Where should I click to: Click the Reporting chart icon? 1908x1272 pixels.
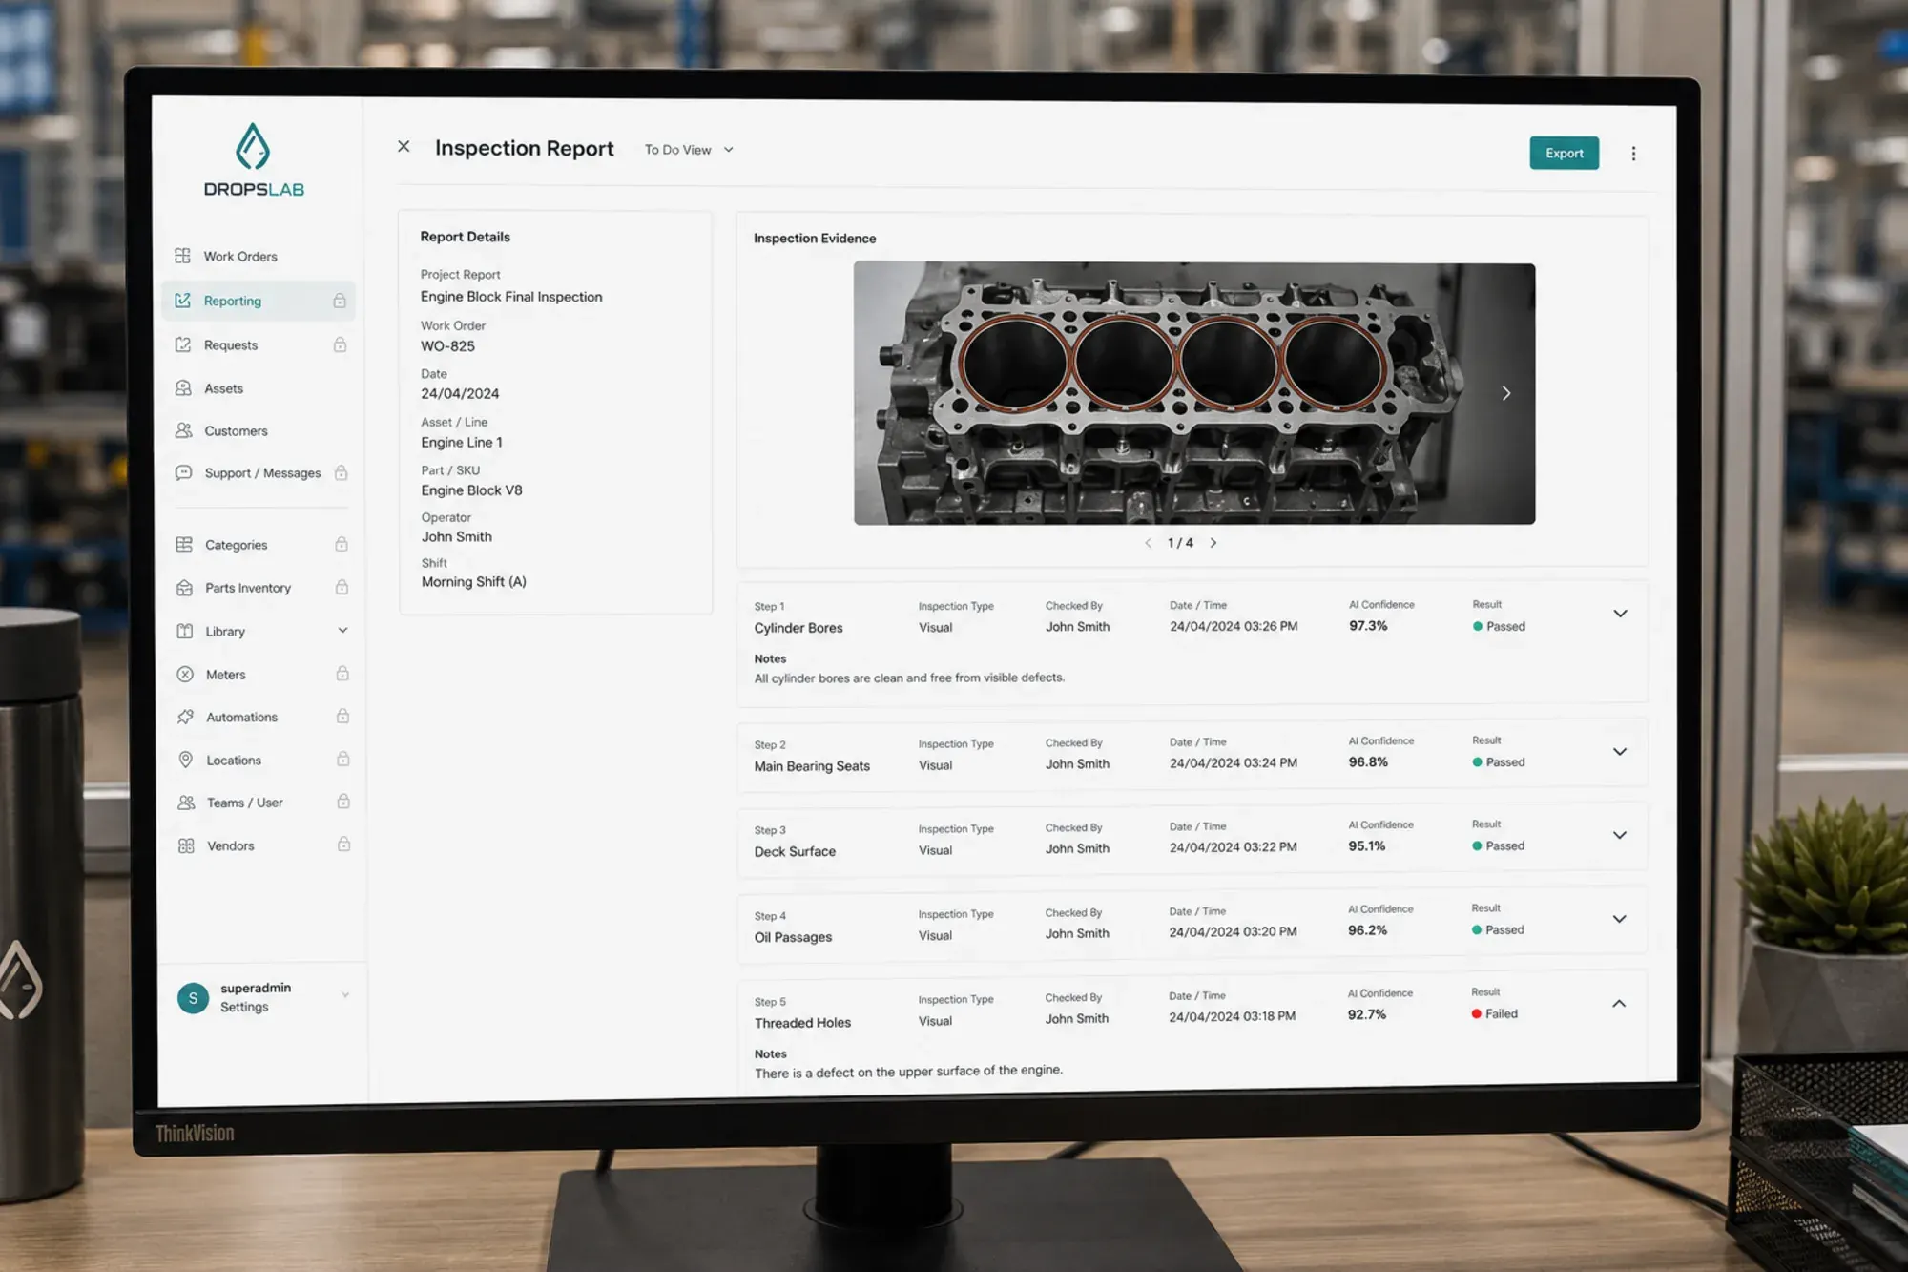183,301
